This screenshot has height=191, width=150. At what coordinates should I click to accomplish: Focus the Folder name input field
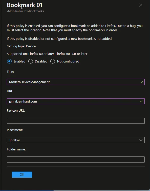[76, 160]
